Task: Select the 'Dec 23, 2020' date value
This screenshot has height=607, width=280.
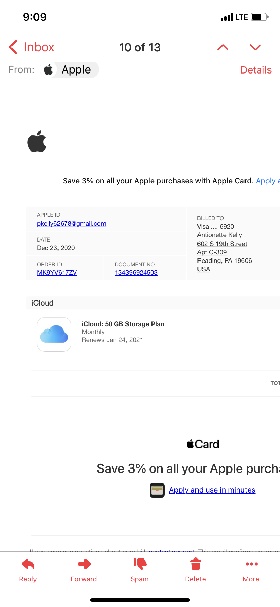Action: [56, 248]
